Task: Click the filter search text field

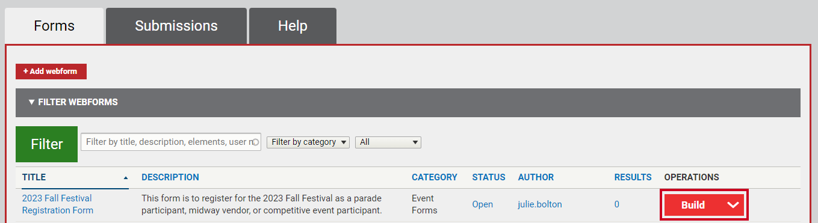Action: [x=171, y=142]
